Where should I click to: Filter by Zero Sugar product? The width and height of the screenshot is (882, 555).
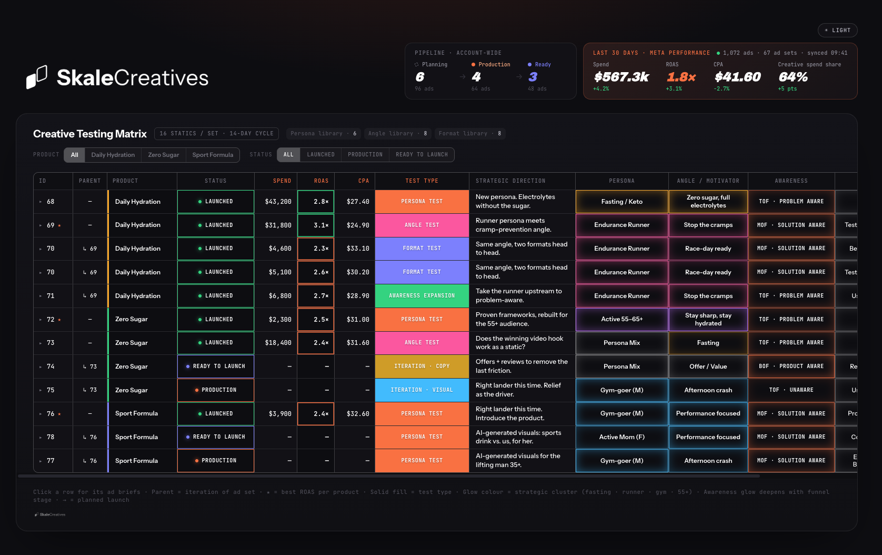coord(163,155)
